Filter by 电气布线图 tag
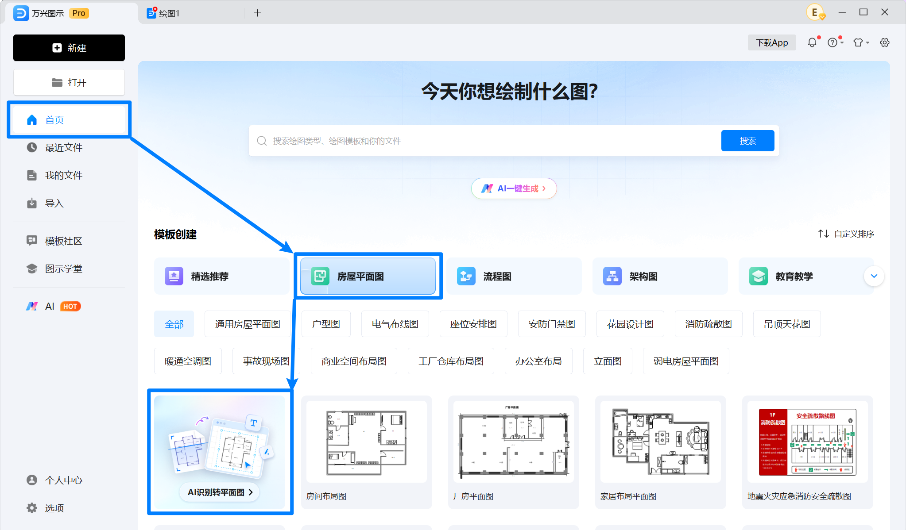Viewport: 906px width, 530px height. [395, 324]
